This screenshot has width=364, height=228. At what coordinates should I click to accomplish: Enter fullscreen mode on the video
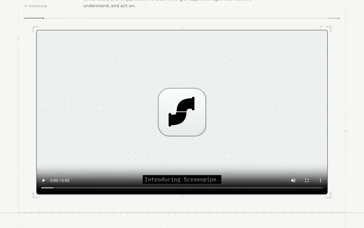tap(307, 180)
